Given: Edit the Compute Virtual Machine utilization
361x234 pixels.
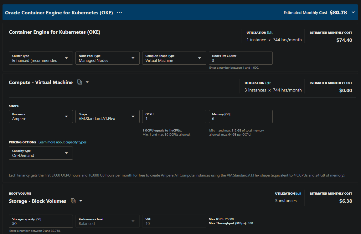Looking at the screenshot, I should tap(267, 83).
